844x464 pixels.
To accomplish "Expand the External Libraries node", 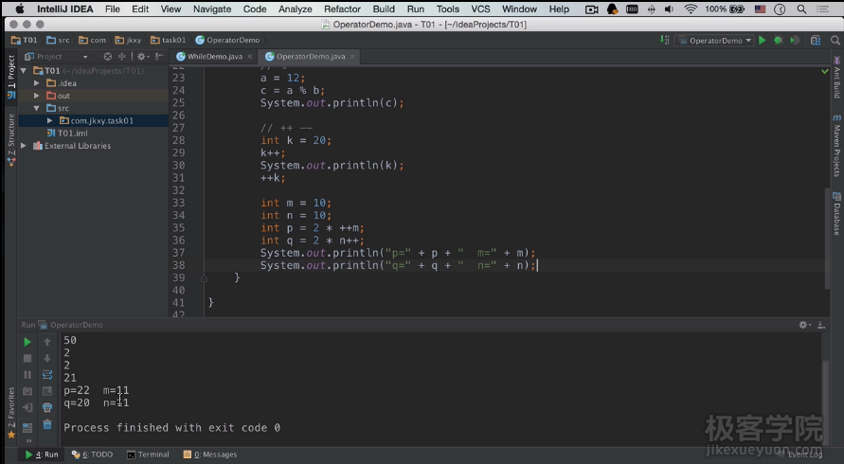I will pyautogui.click(x=25, y=146).
